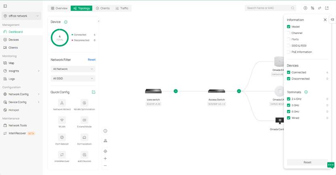
Task: Expand the office network site selector
Action: click(x=21, y=16)
